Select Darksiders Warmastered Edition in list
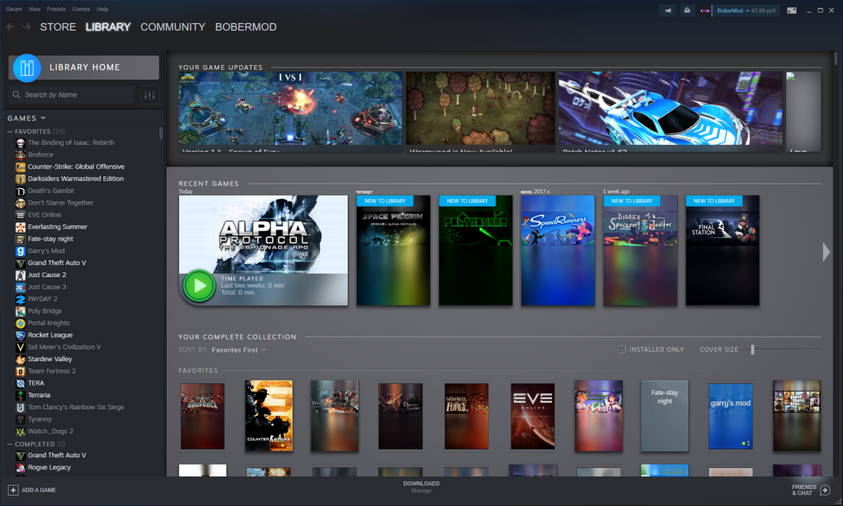Viewport: 843px width, 506px height. 76,179
